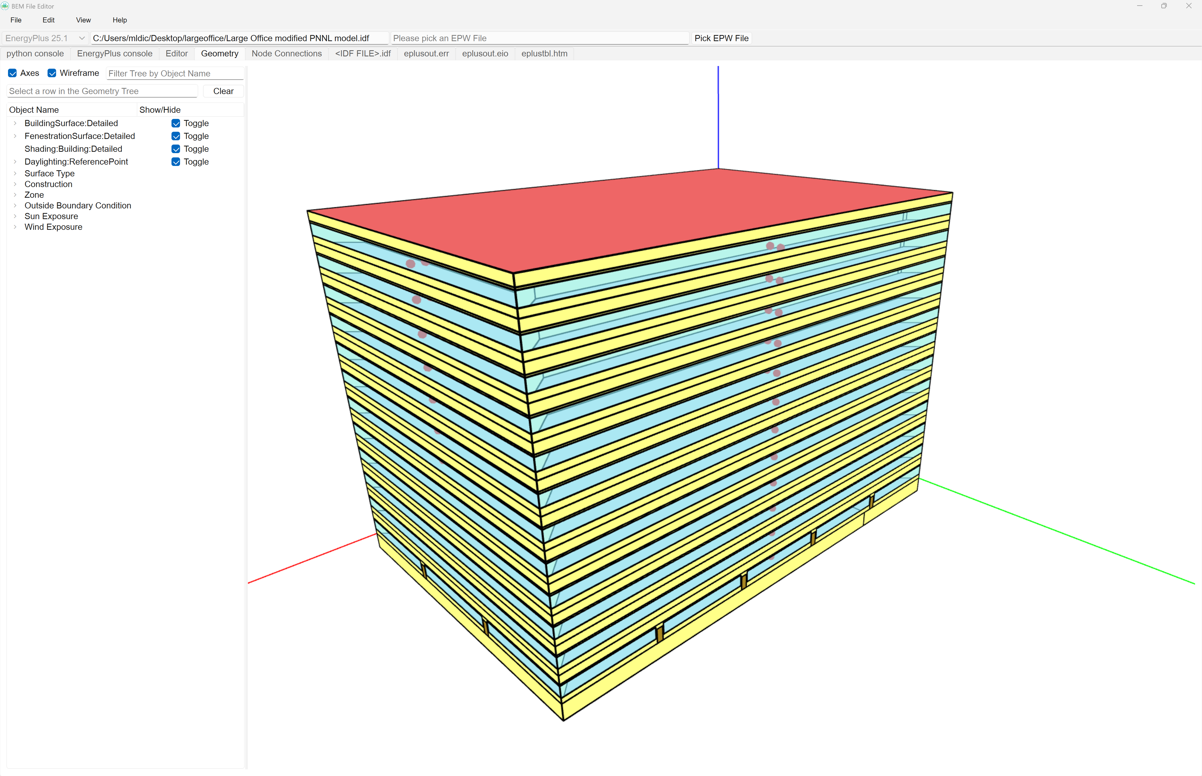Click the Object Name column header
Image resolution: width=1202 pixels, height=776 pixels.
[72, 110]
